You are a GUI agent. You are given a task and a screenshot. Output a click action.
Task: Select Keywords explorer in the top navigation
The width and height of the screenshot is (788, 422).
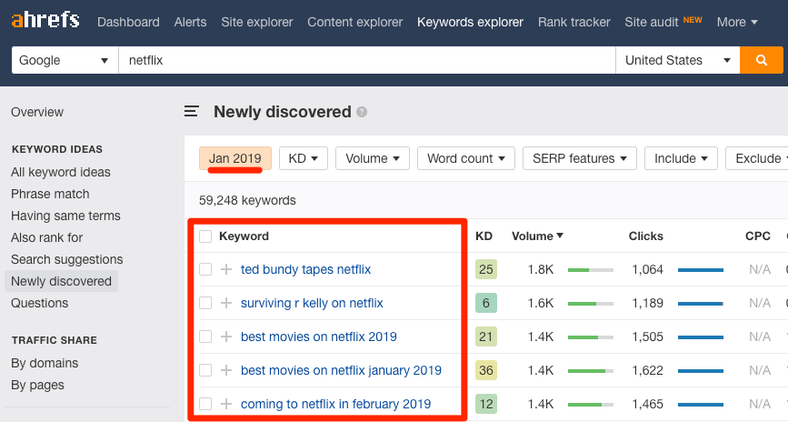pyautogui.click(x=470, y=22)
